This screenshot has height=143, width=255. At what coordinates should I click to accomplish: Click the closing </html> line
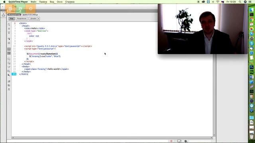coord(24,74)
